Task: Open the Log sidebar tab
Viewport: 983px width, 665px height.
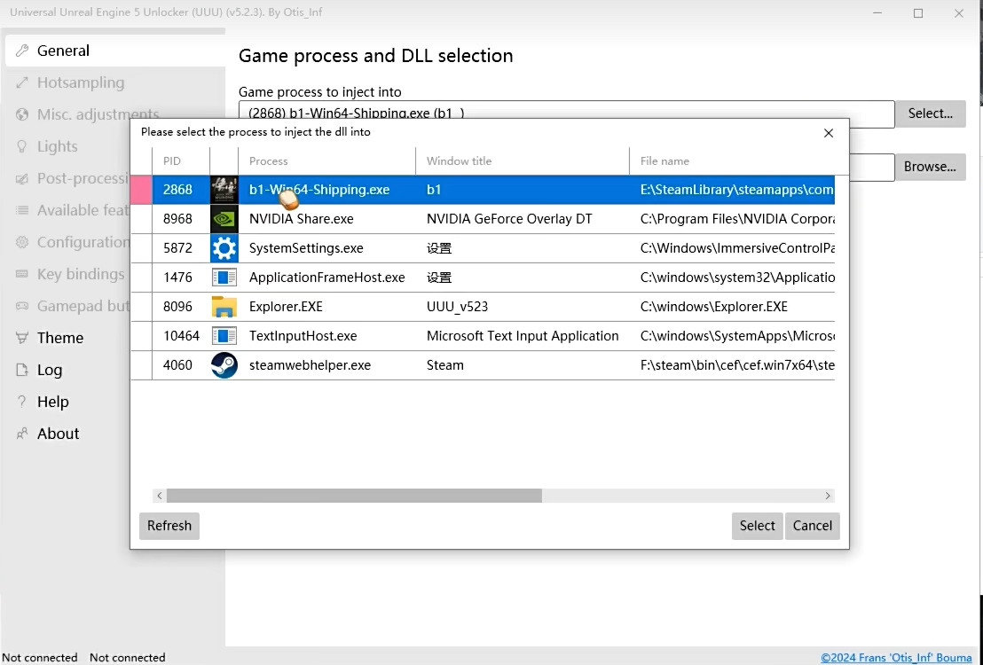Action: 49,370
